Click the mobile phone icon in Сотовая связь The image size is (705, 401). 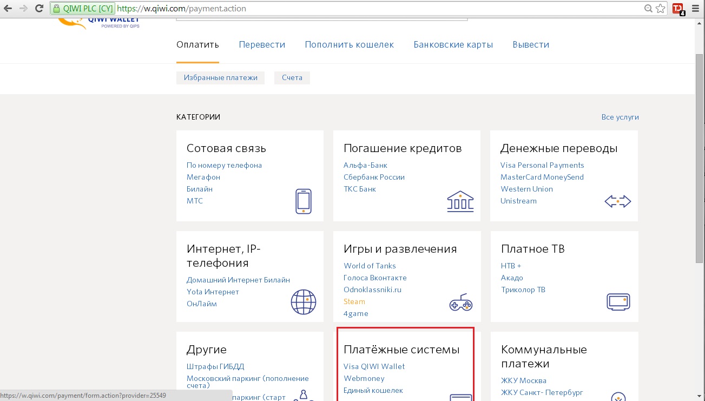(304, 201)
